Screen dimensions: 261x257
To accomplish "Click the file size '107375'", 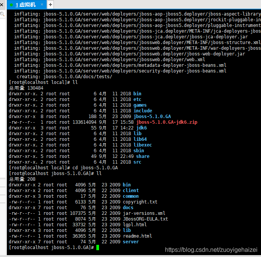I will tap(78, 213).
